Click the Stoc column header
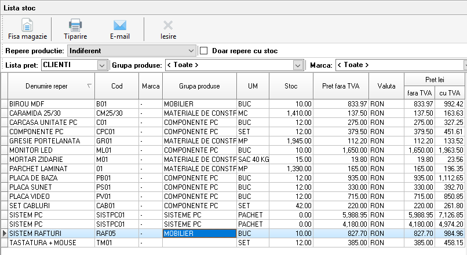This screenshot has height=255, width=467. [291, 86]
